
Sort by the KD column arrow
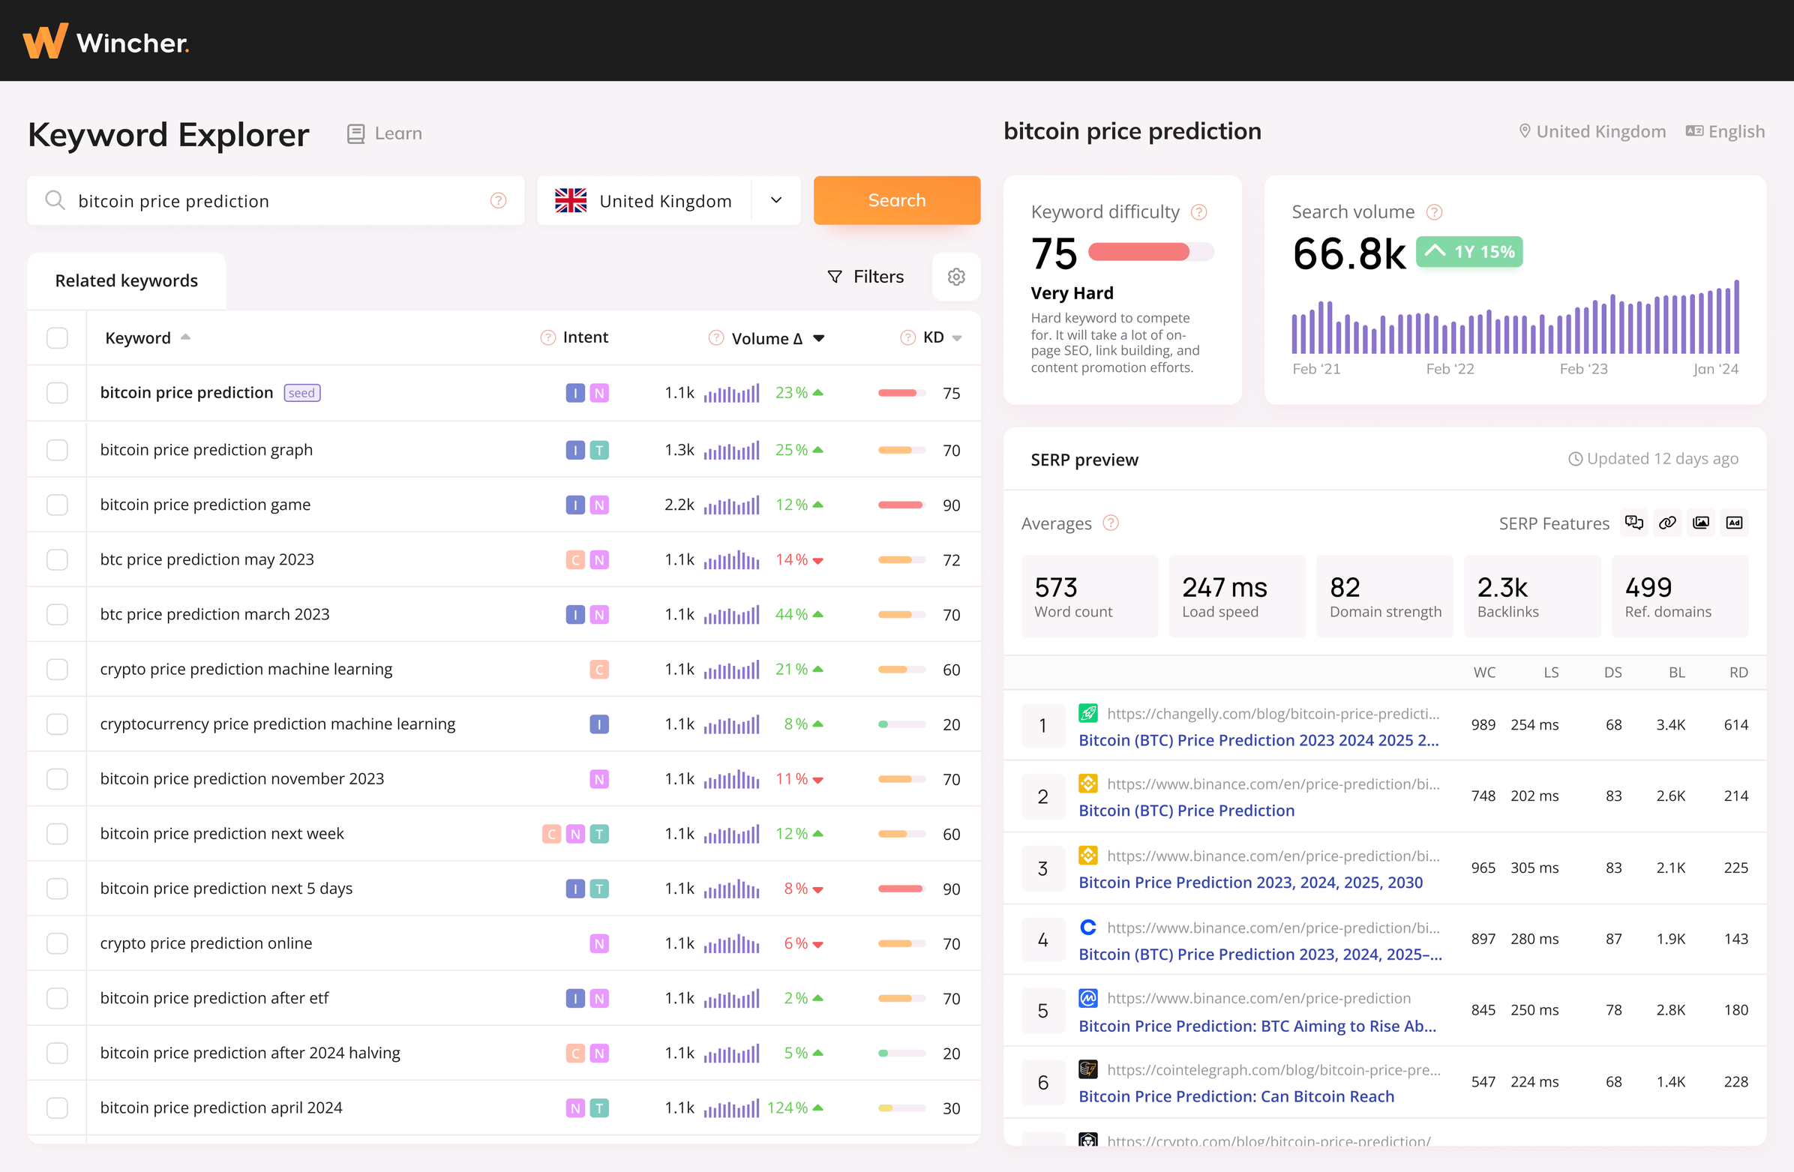click(x=957, y=338)
